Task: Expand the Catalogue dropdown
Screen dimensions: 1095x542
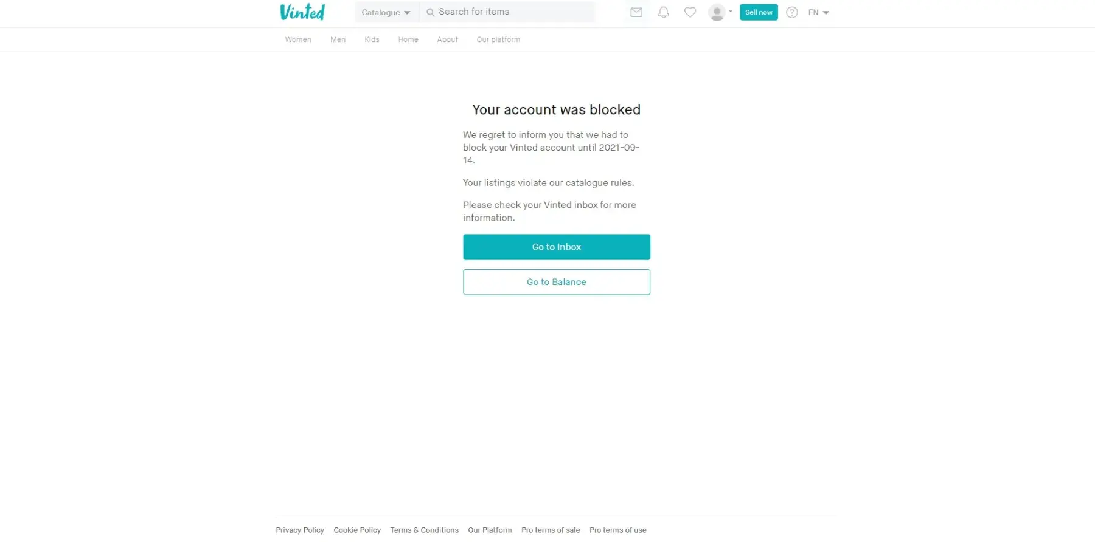Action: point(386,12)
